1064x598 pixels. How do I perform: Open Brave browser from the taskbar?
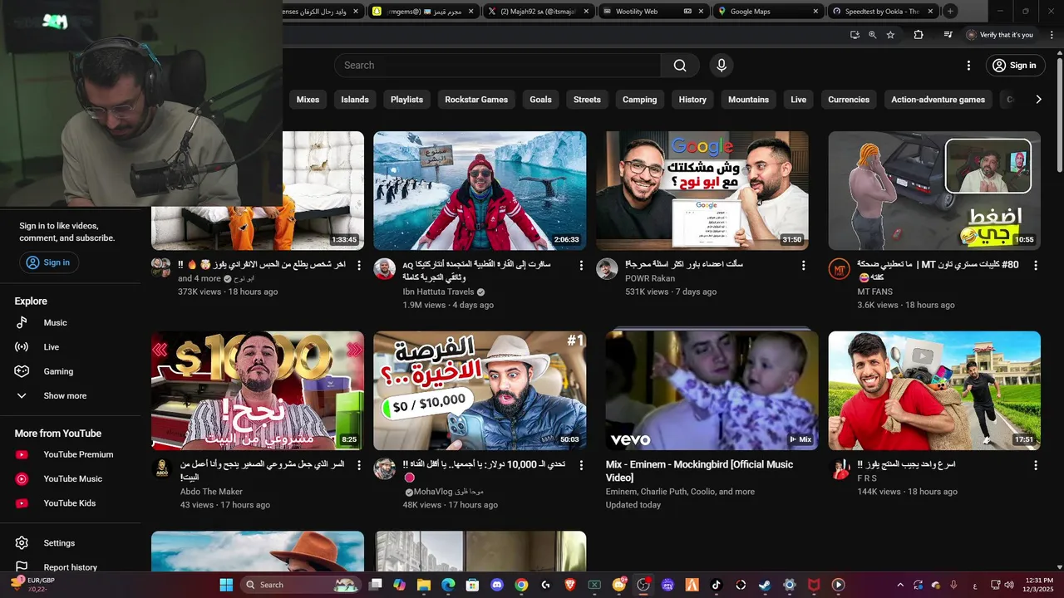(570, 585)
